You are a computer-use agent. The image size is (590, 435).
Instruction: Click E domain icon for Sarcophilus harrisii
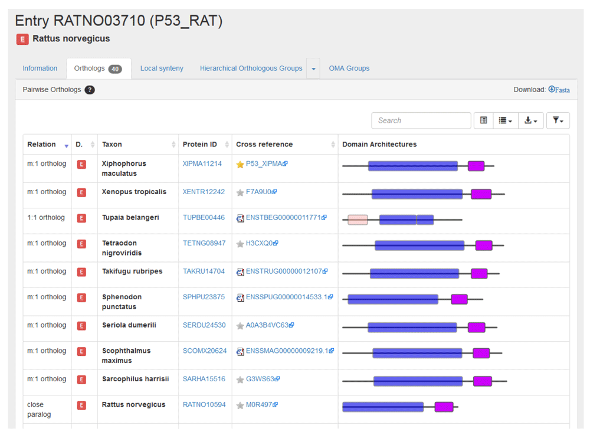pyautogui.click(x=81, y=380)
